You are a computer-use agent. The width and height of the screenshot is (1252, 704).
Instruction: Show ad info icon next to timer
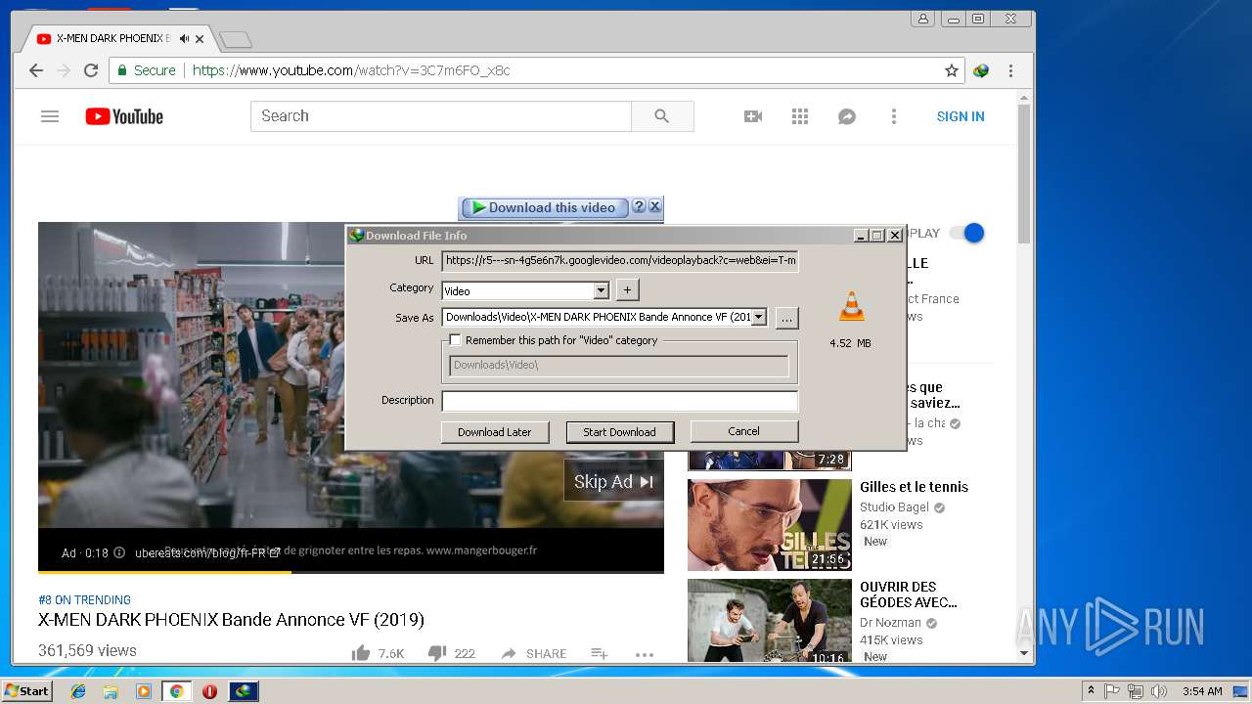coord(119,552)
